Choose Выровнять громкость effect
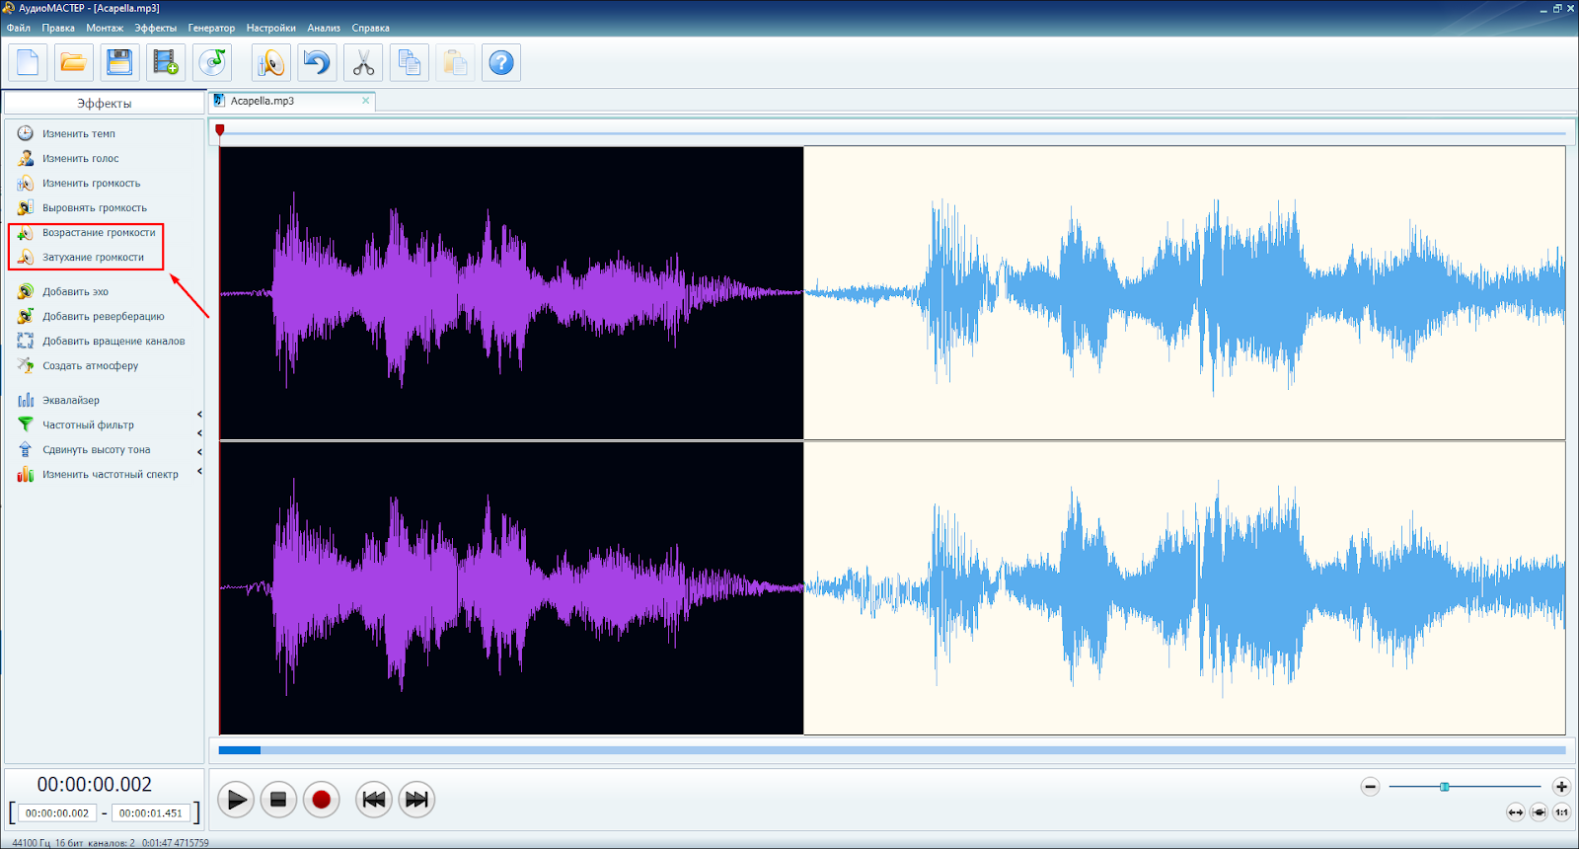The image size is (1579, 849). (95, 207)
